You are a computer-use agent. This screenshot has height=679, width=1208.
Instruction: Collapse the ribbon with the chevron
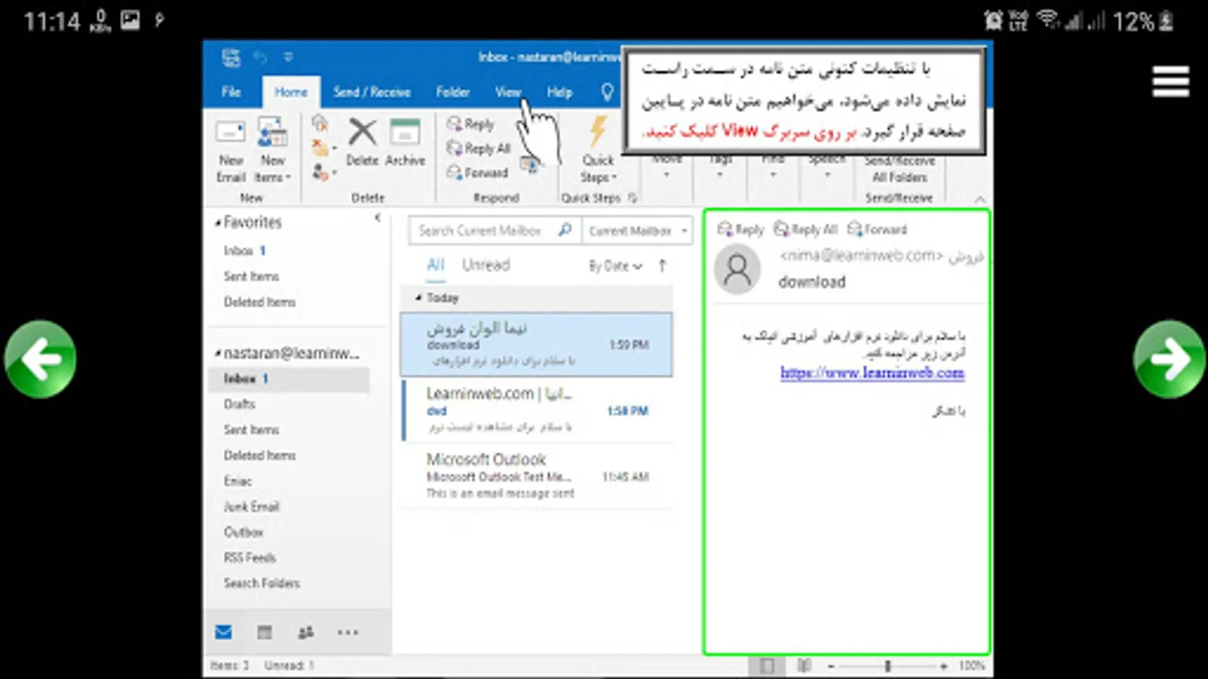(980, 198)
